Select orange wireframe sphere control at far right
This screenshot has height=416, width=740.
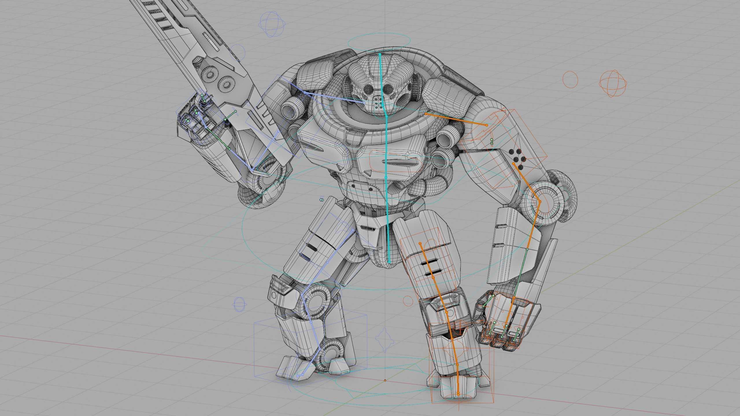pos(613,84)
